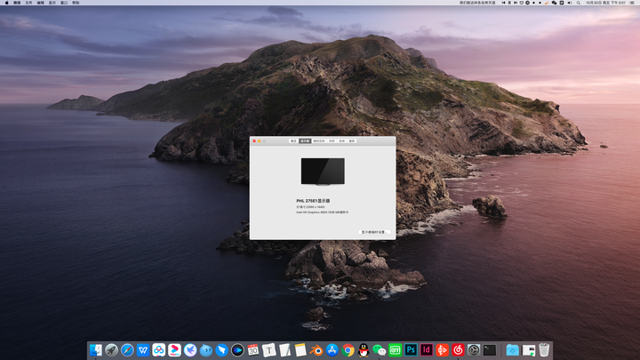Open the 文件 menu in menu bar
This screenshot has width=640, height=360.
[28, 3]
